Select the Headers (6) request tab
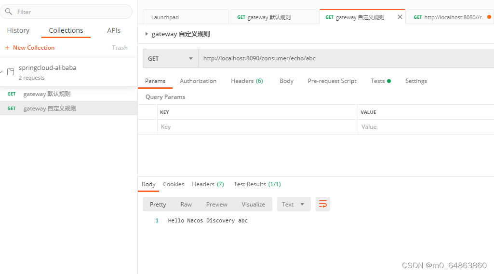Image resolution: width=494 pixels, height=274 pixels. (247, 81)
